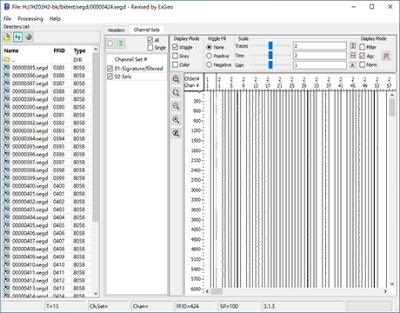
Task: Click the blank square button beside the green arrows
Action: point(110,43)
